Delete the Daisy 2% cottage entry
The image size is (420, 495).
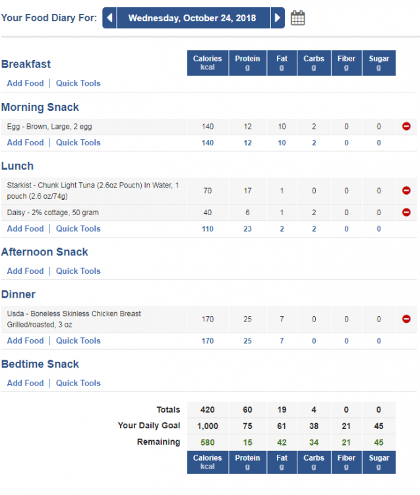pos(406,213)
